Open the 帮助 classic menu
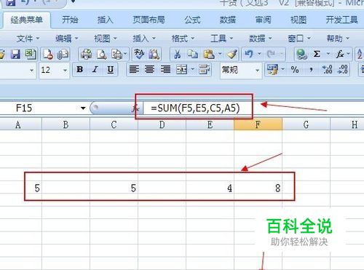This screenshot has width=364, height=270. coord(338,39)
